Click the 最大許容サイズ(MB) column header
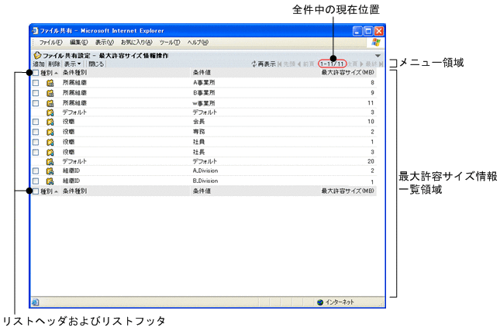Screen dimensions: 500x331 coord(348,73)
